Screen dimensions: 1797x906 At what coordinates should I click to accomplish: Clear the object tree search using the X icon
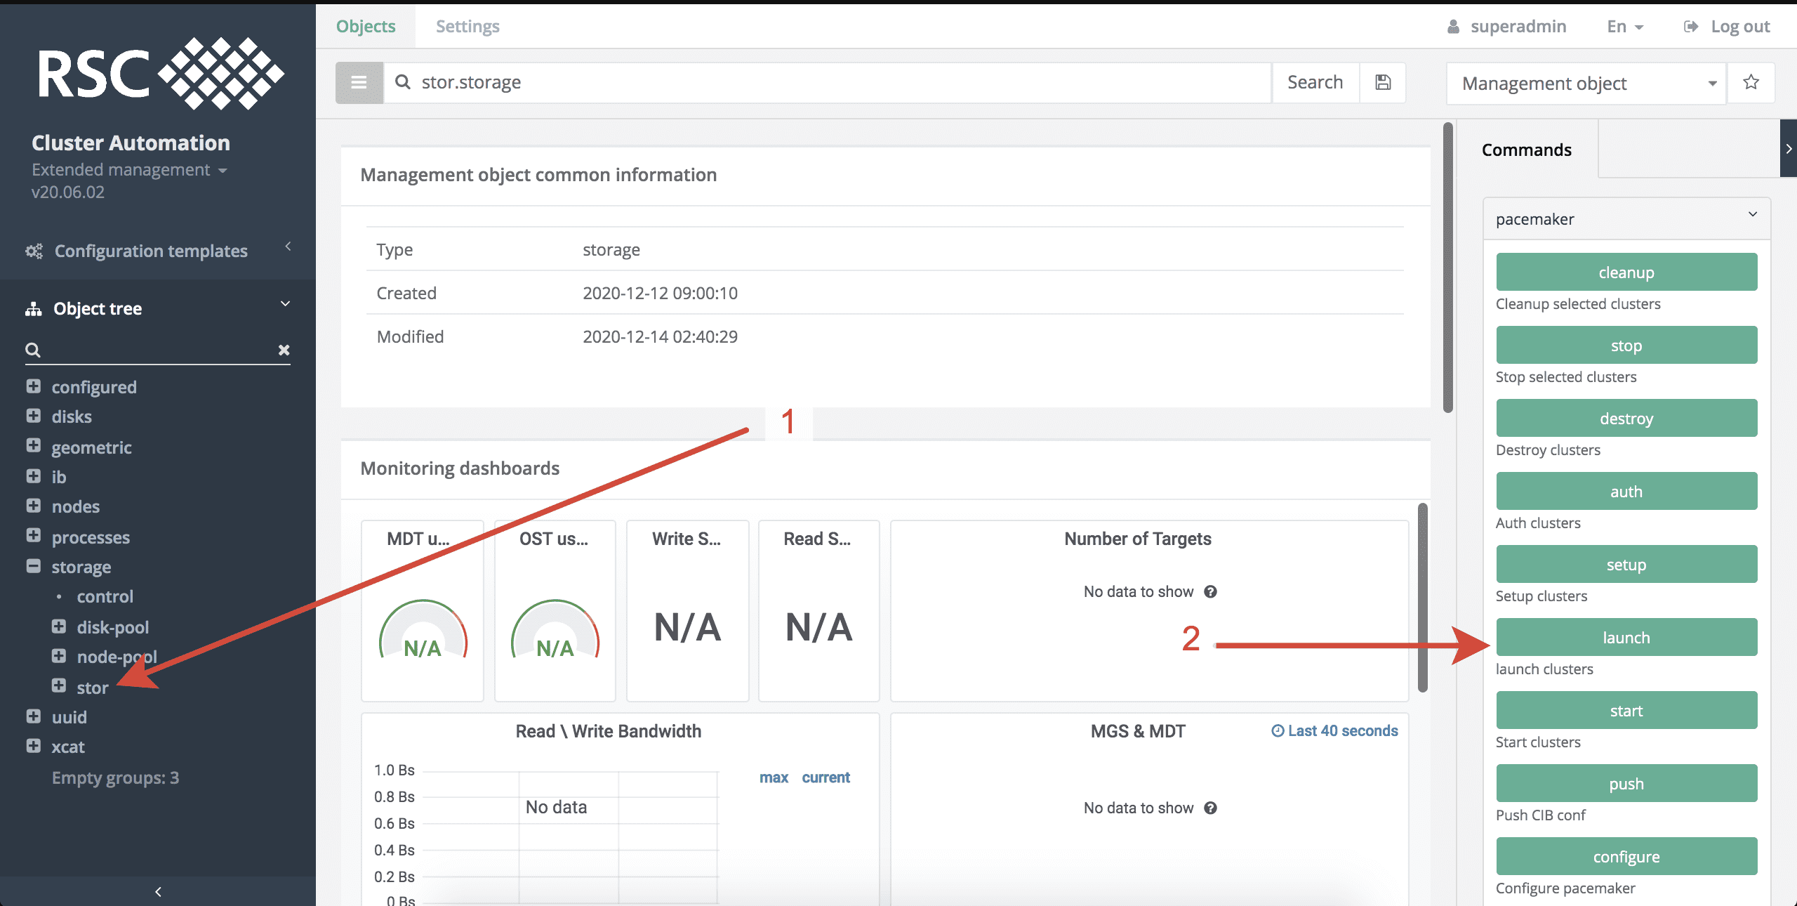(284, 350)
